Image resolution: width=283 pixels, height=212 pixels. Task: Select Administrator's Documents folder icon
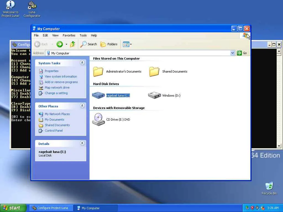(98, 71)
